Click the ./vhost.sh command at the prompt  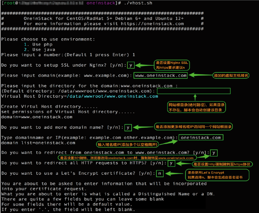[x=138, y=3]
